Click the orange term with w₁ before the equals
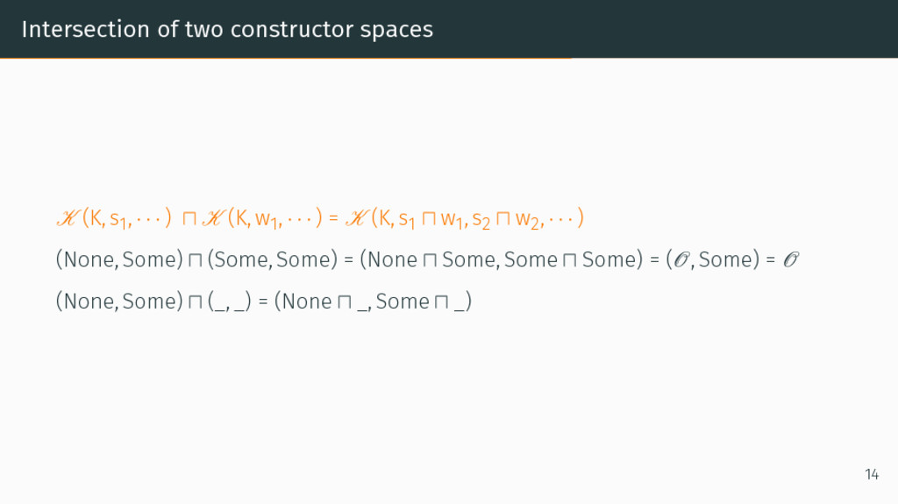 pyautogui.click(x=261, y=218)
